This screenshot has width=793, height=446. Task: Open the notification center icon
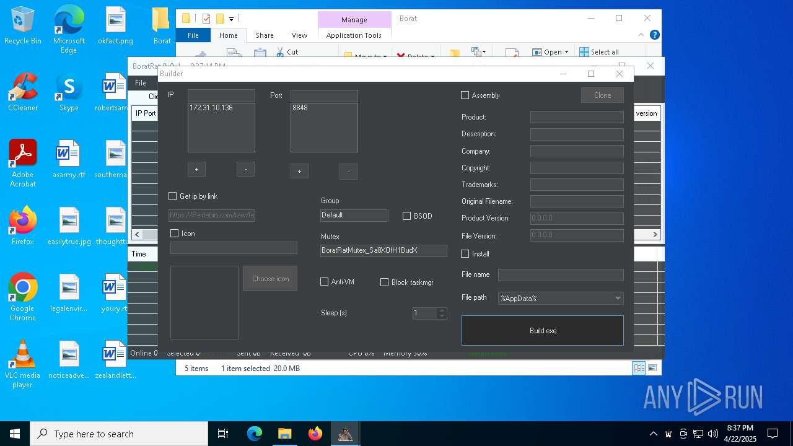pyautogui.click(x=773, y=434)
